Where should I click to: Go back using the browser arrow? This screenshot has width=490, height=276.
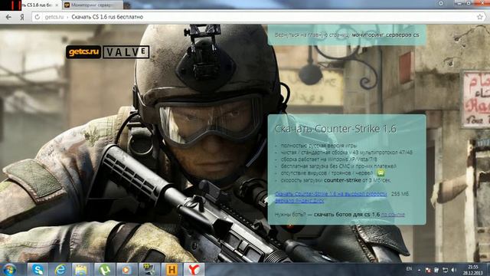(8, 17)
